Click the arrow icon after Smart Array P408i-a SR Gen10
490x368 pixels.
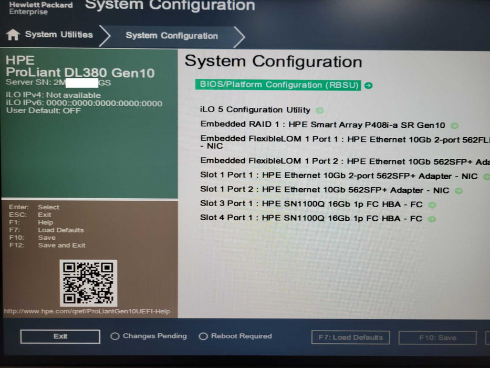(454, 126)
